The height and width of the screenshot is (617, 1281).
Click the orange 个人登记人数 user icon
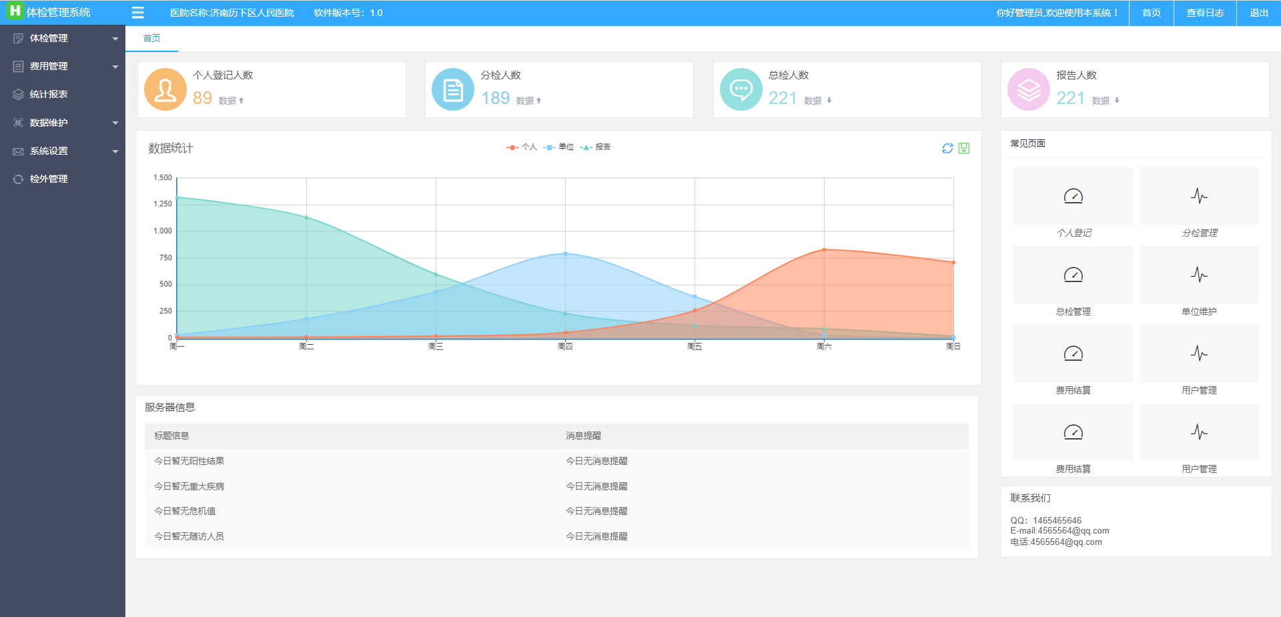pos(165,89)
